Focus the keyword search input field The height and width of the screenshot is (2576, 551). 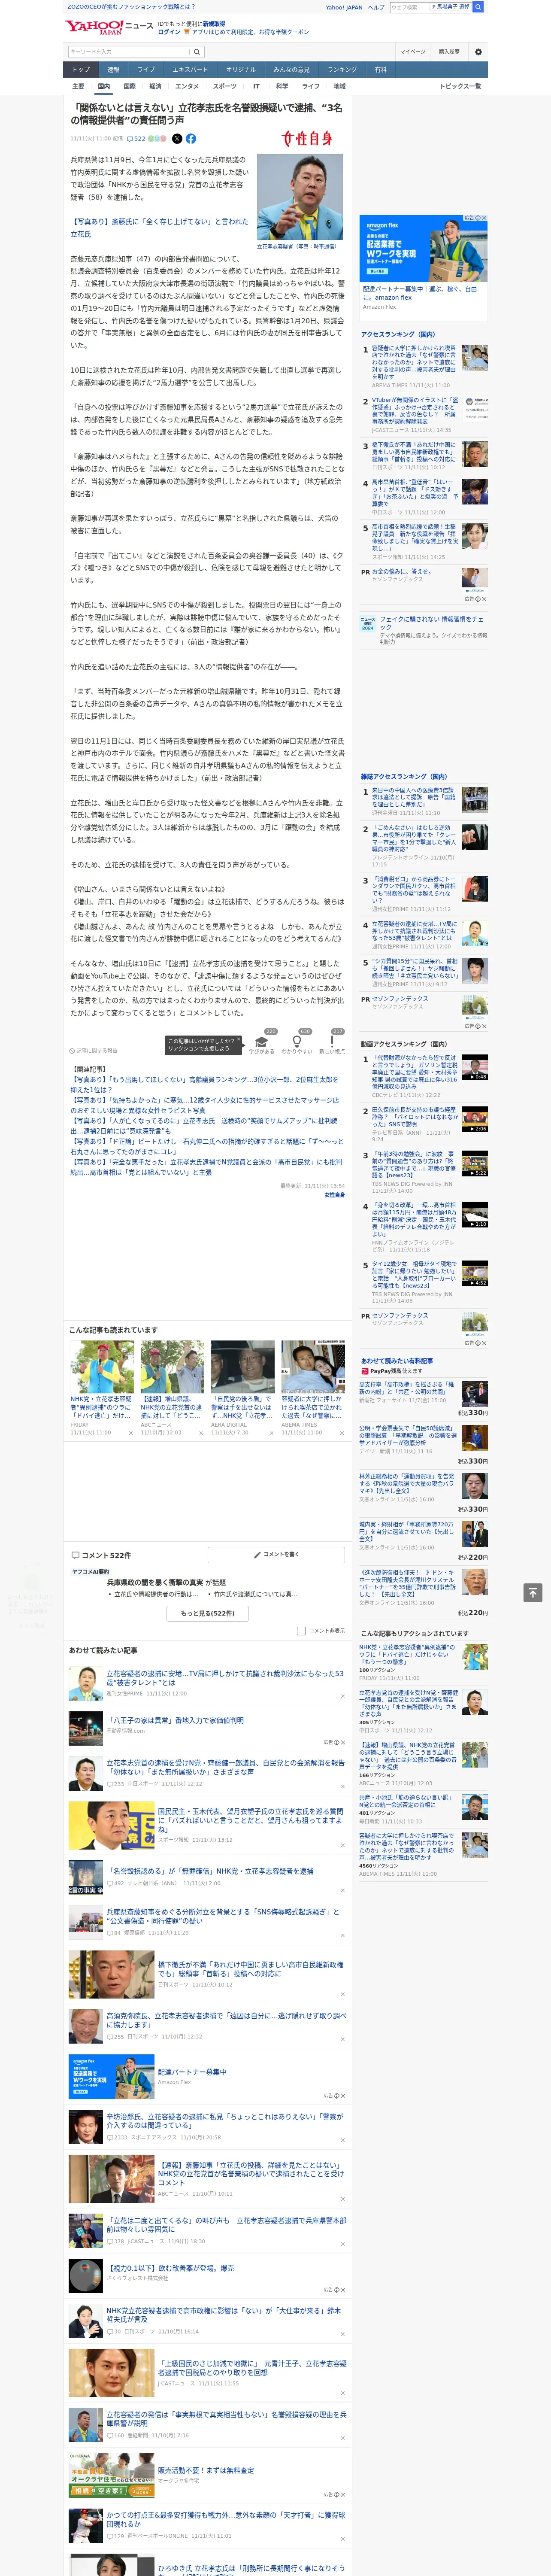(x=128, y=51)
